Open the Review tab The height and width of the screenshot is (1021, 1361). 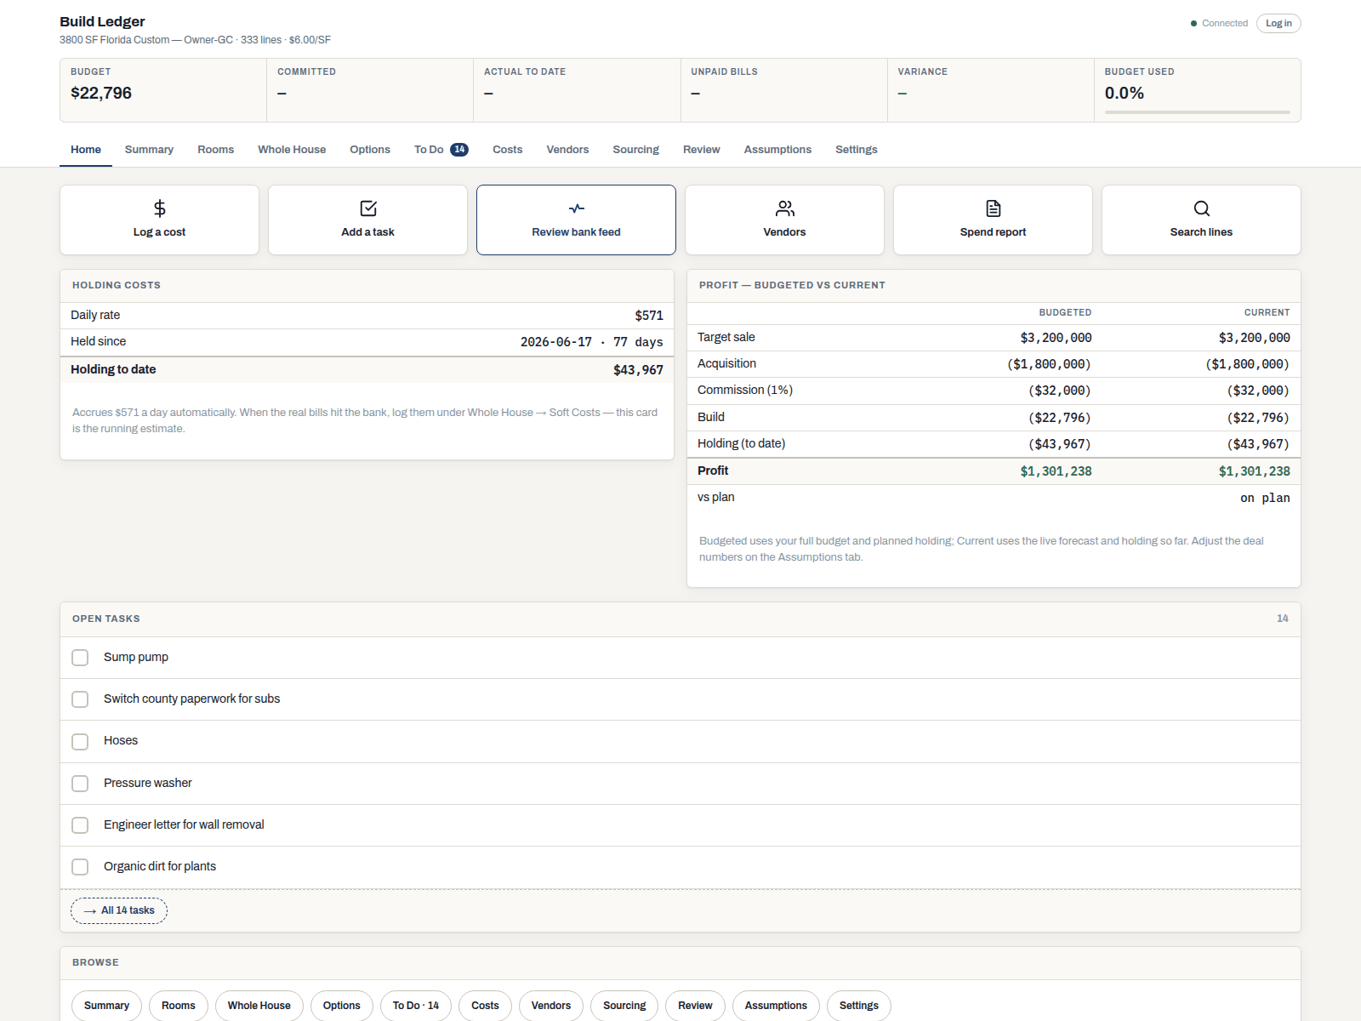(701, 150)
